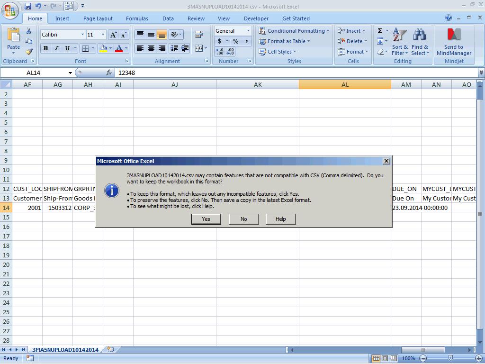Align text right
This screenshot has width=485, height=364.
(x=162, y=48)
